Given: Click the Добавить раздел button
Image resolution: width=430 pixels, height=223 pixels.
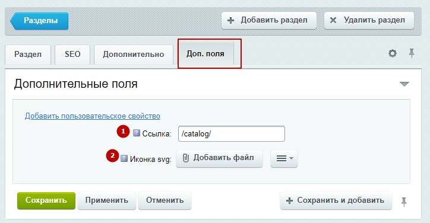Looking at the screenshot, I should pyautogui.click(x=269, y=20).
